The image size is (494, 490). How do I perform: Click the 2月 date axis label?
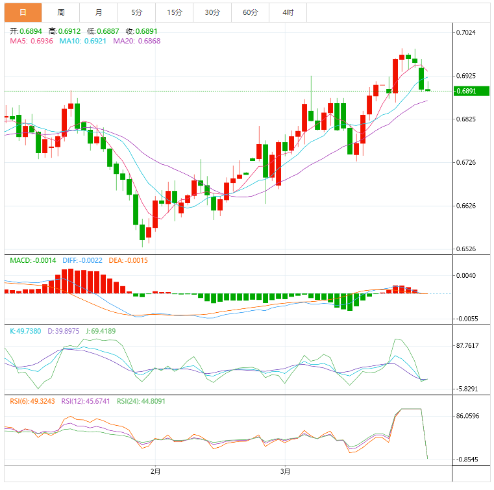pos(156,471)
